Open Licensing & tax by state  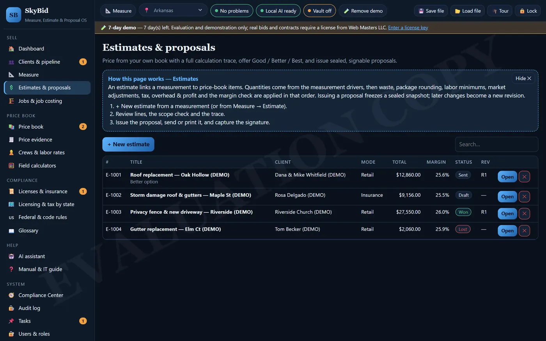47,204
